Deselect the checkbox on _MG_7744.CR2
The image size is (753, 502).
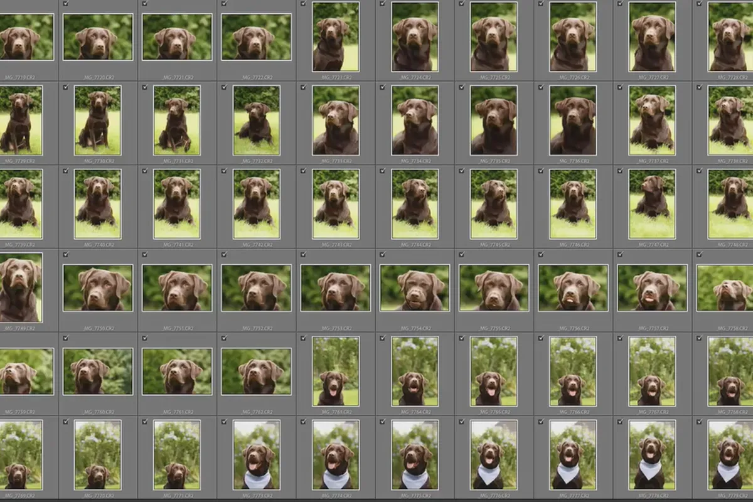(x=383, y=171)
